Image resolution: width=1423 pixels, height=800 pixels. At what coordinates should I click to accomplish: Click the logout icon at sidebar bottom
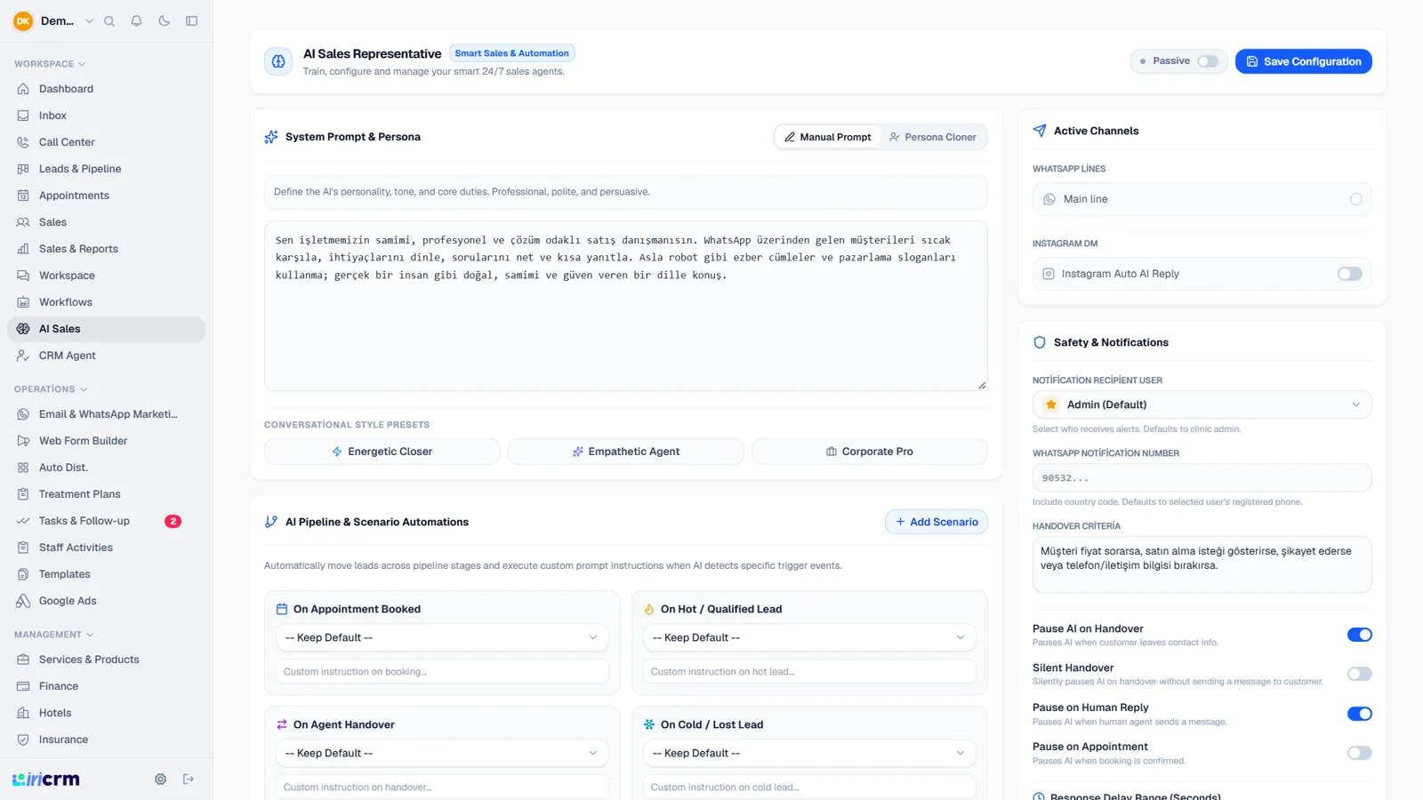pos(189,780)
